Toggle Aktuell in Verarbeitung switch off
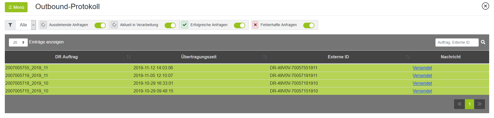The image size is (494, 118). [170, 25]
